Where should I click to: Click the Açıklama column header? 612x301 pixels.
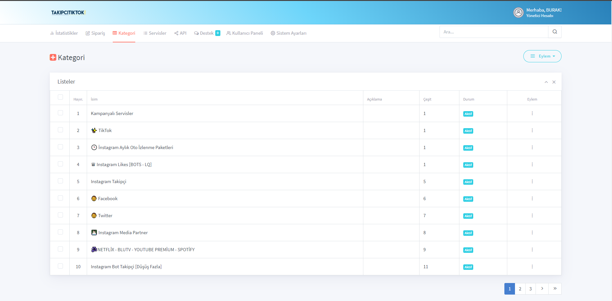375,99
